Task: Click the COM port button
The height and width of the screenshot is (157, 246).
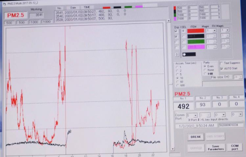Action: pyautogui.click(x=235, y=147)
